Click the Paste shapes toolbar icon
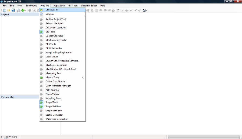This screenshot has height=139, width=242. [x=97, y=10]
